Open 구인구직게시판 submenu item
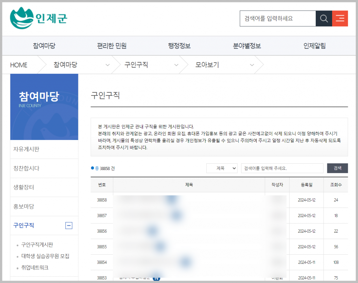 click(x=37, y=245)
